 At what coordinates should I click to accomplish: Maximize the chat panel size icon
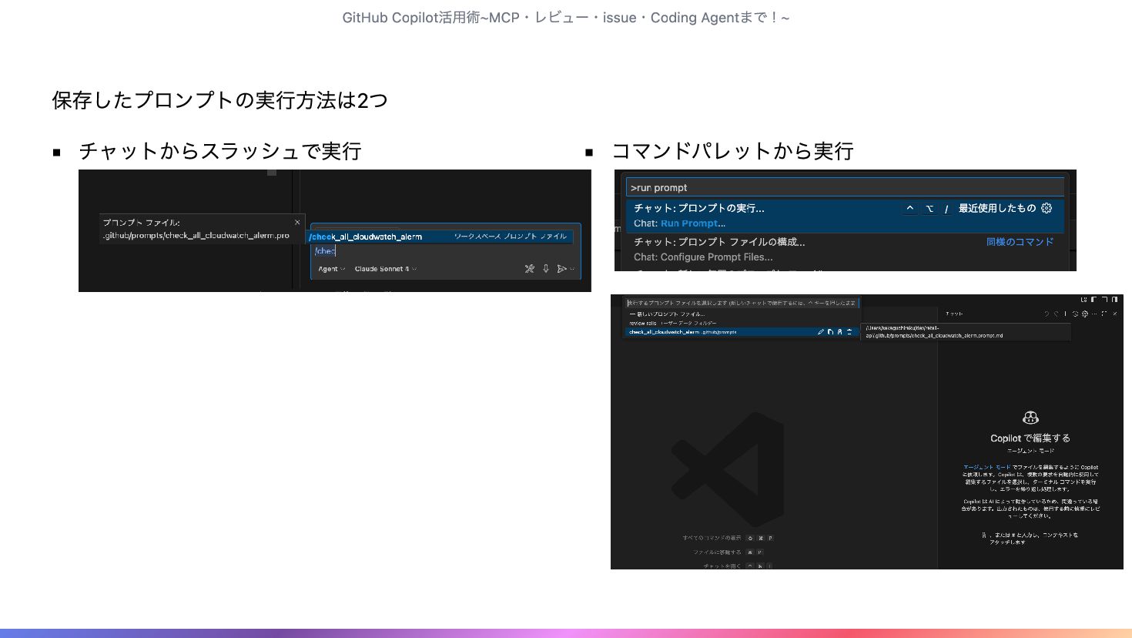click(x=1104, y=314)
